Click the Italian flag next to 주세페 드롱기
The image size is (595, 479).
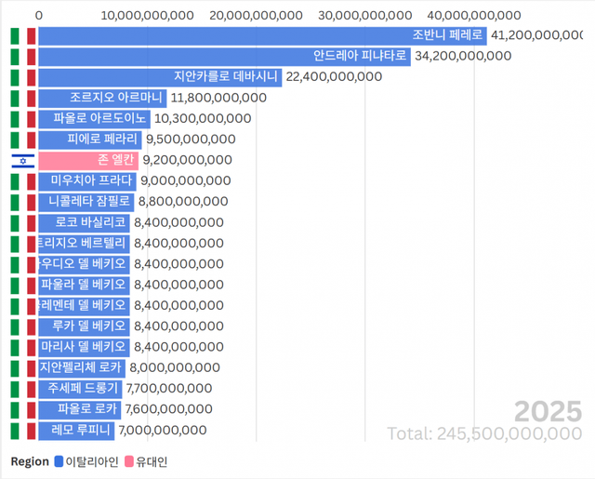pos(23,388)
